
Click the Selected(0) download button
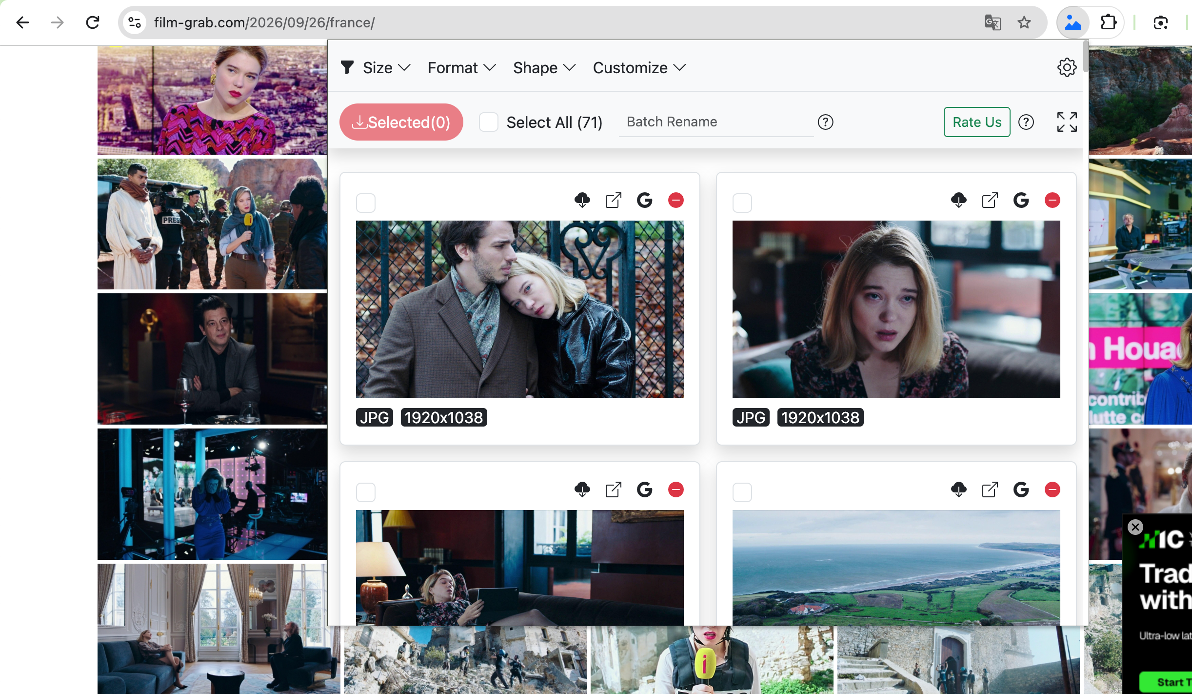point(401,122)
